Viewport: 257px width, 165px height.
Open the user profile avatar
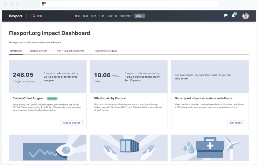pyautogui.click(x=245, y=16)
